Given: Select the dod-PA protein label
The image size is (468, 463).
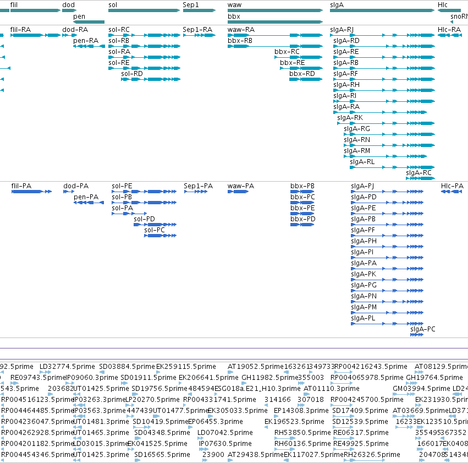Looking at the screenshot, I should click(76, 186).
